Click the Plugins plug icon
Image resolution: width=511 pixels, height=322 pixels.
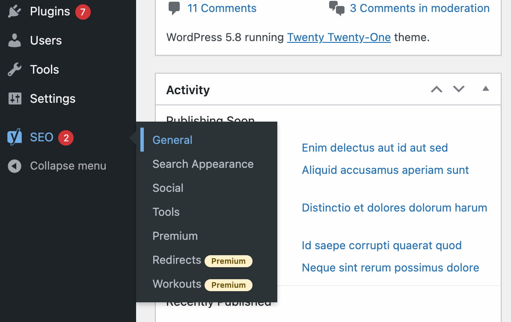tap(15, 12)
